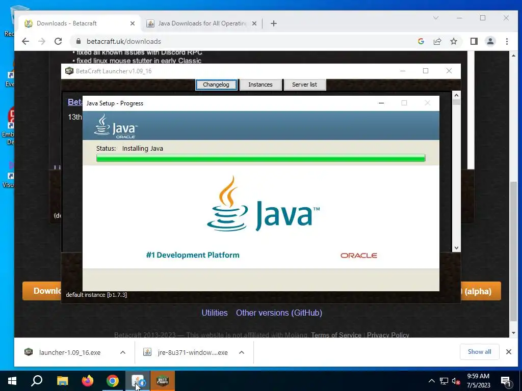The width and height of the screenshot is (522, 391).
Task: Click BetaCraft launcher taskbar icon
Action: [x=163, y=381]
